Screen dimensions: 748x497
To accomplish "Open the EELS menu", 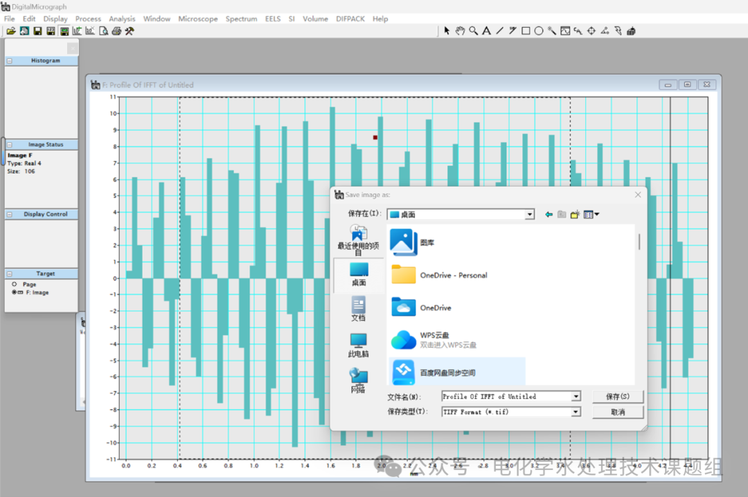I will (x=273, y=19).
